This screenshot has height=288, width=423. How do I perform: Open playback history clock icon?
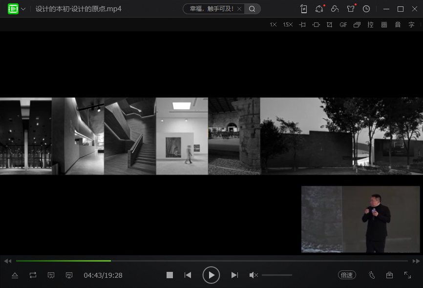pos(366,9)
